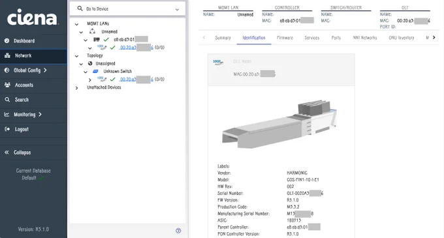Open the Search page in sidebar

tap(33, 100)
